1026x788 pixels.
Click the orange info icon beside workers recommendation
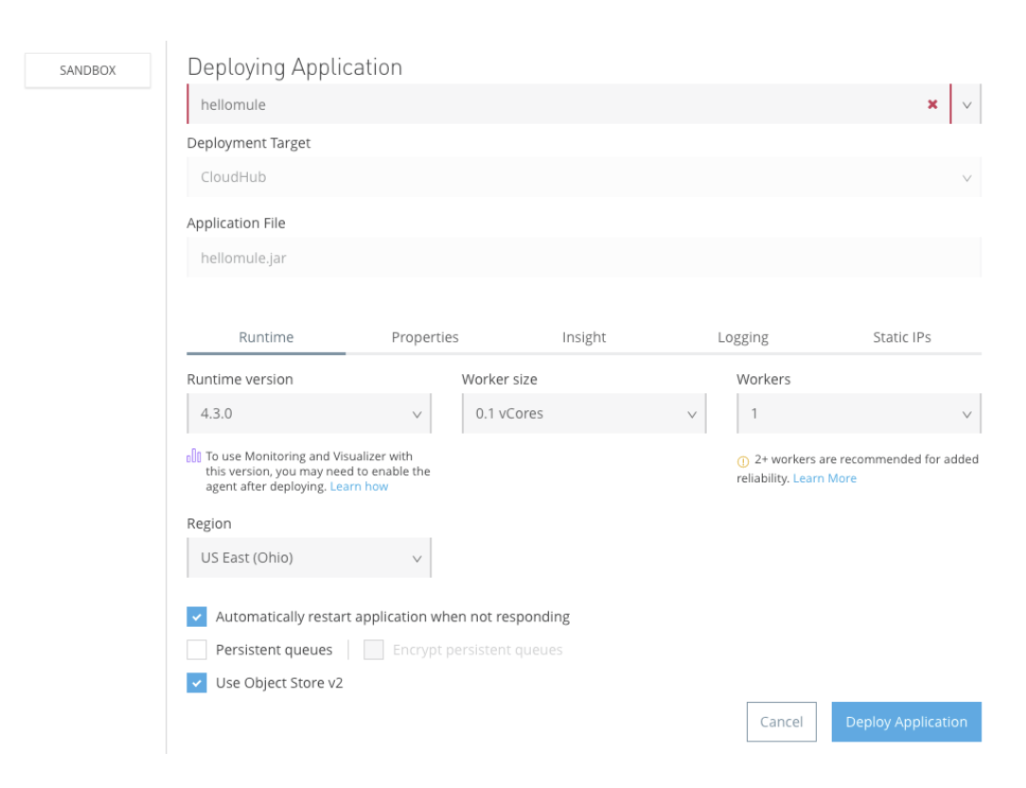(743, 461)
